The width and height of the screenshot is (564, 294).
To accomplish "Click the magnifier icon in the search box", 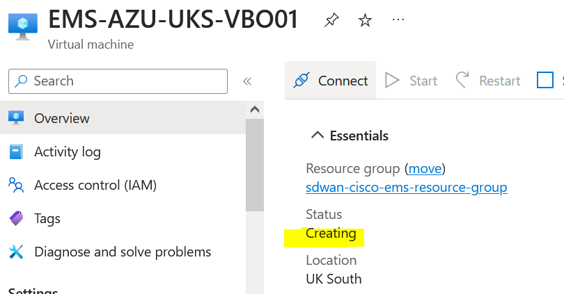I will 21,81.
